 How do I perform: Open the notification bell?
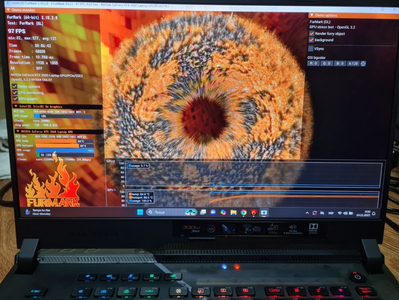point(374,213)
